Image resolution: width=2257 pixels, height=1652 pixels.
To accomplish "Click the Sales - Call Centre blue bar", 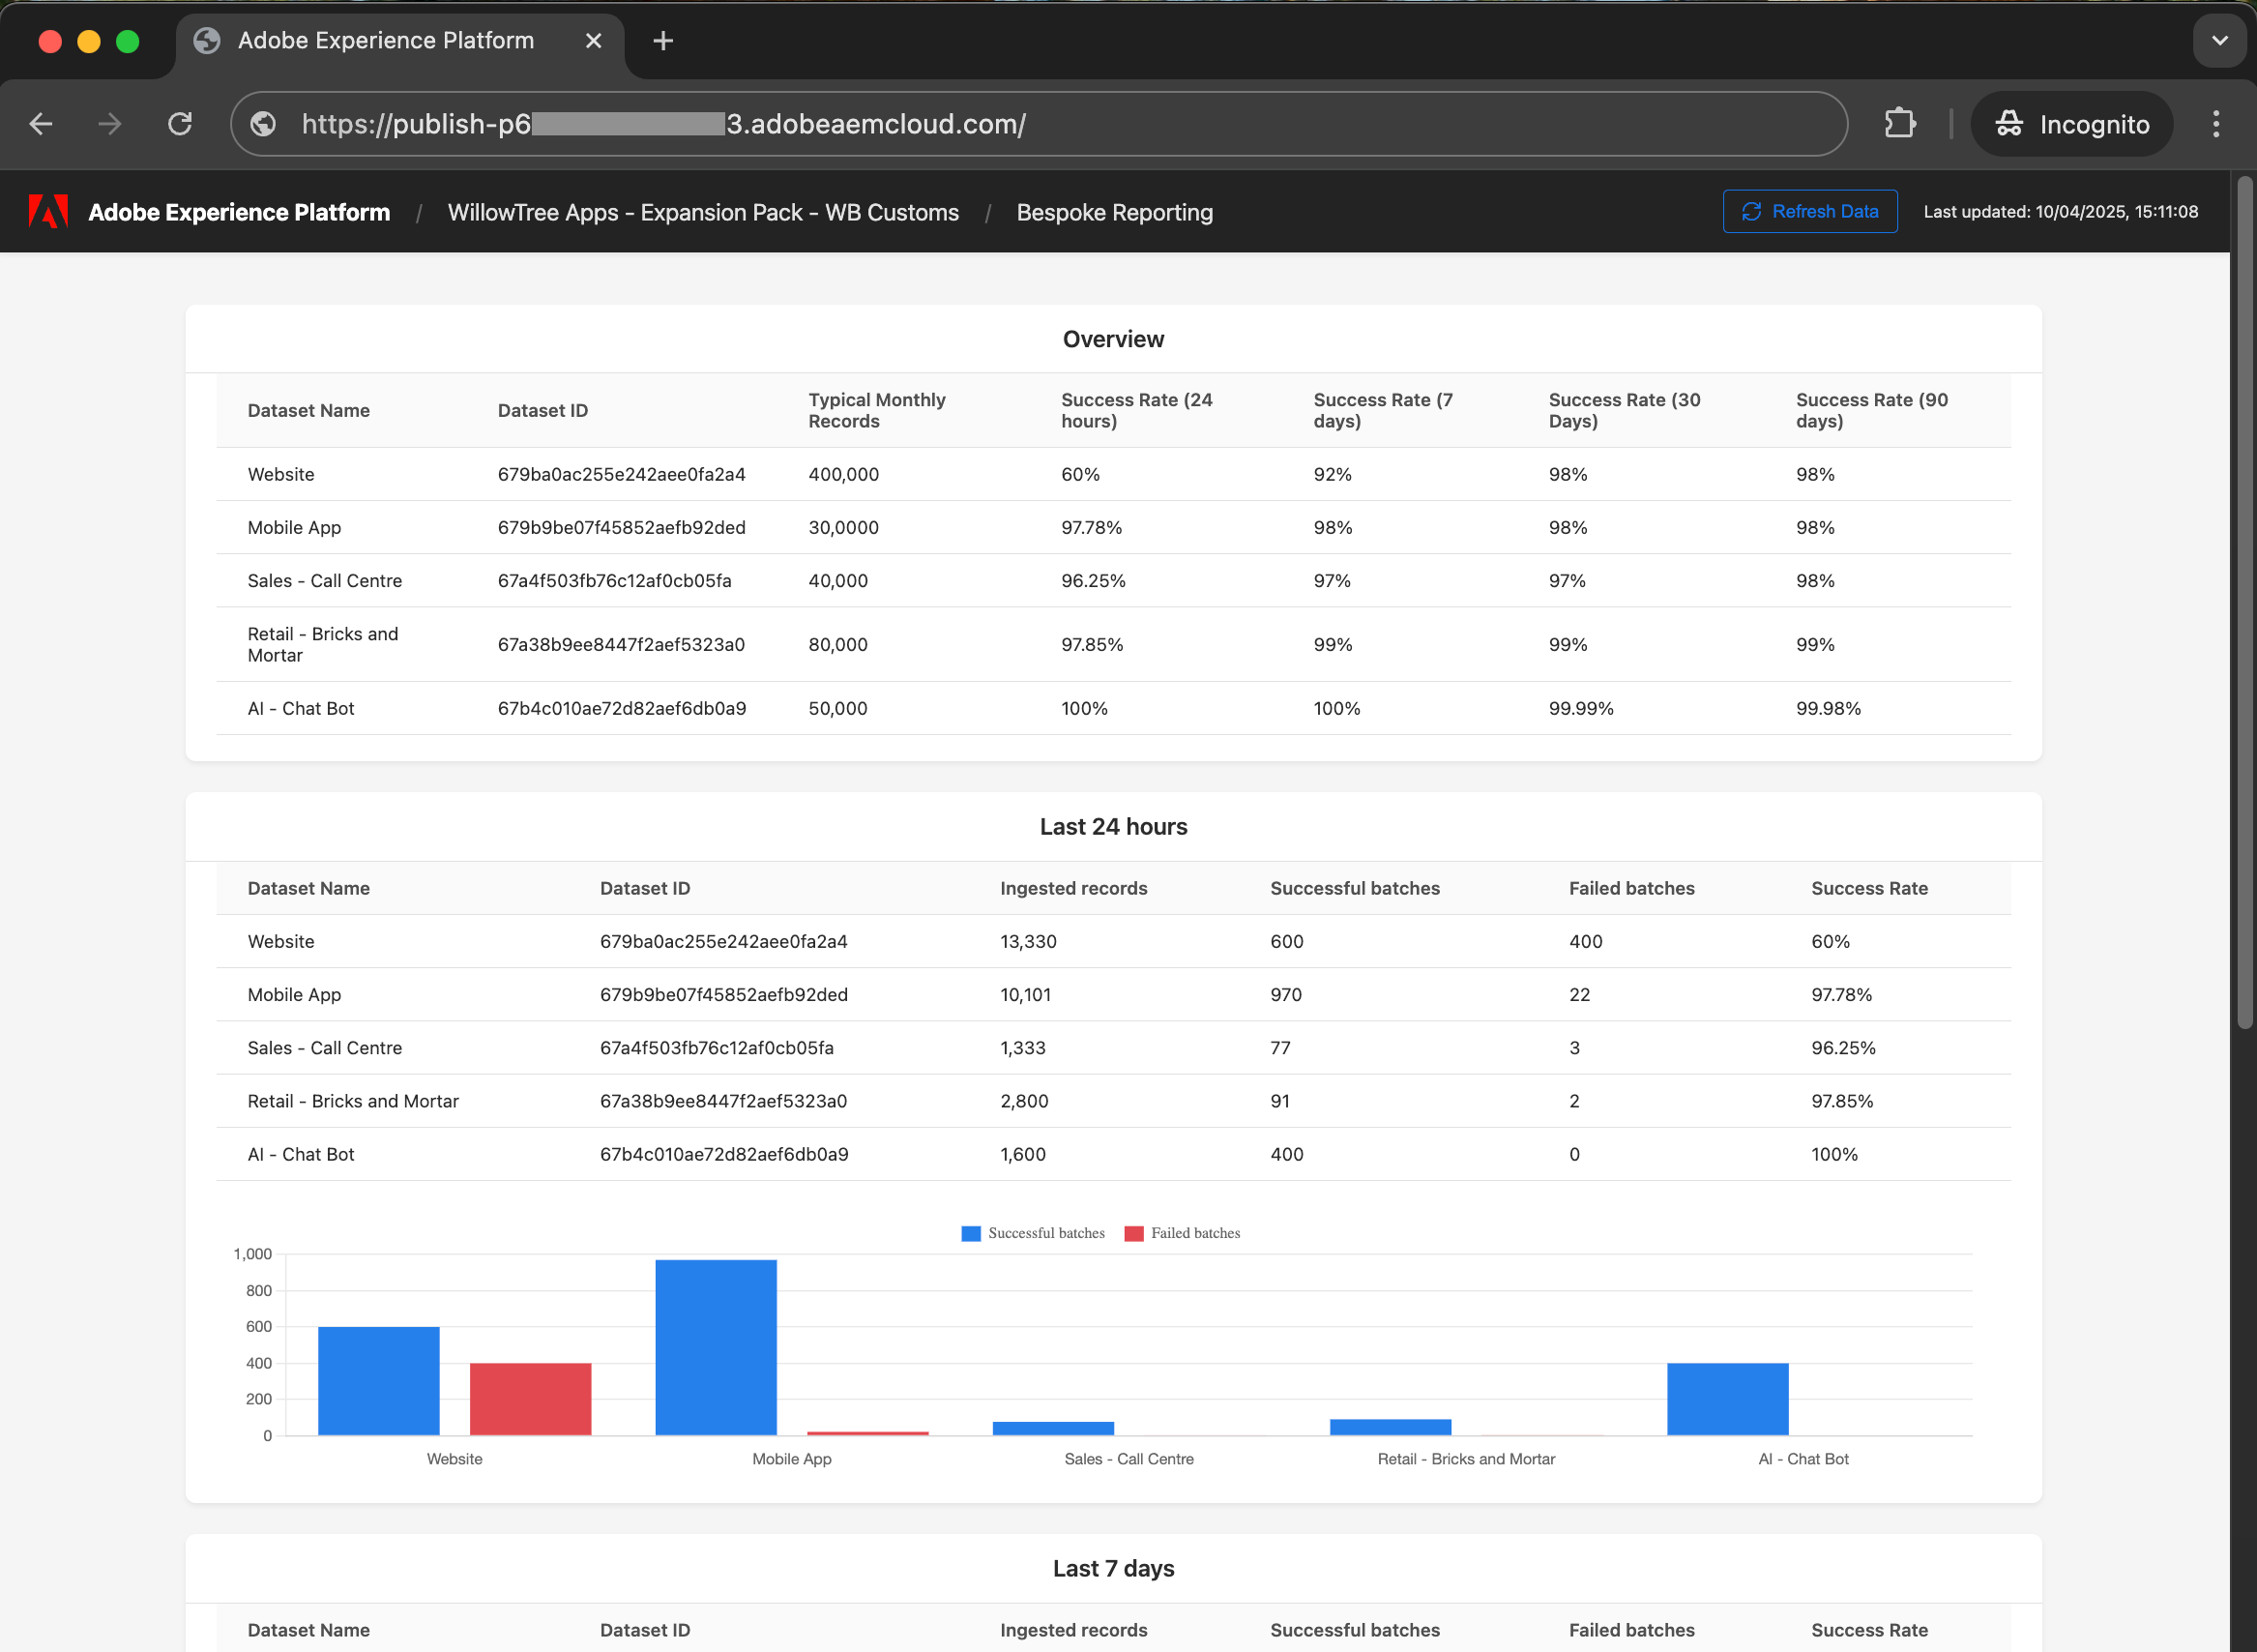I will click(1053, 1429).
